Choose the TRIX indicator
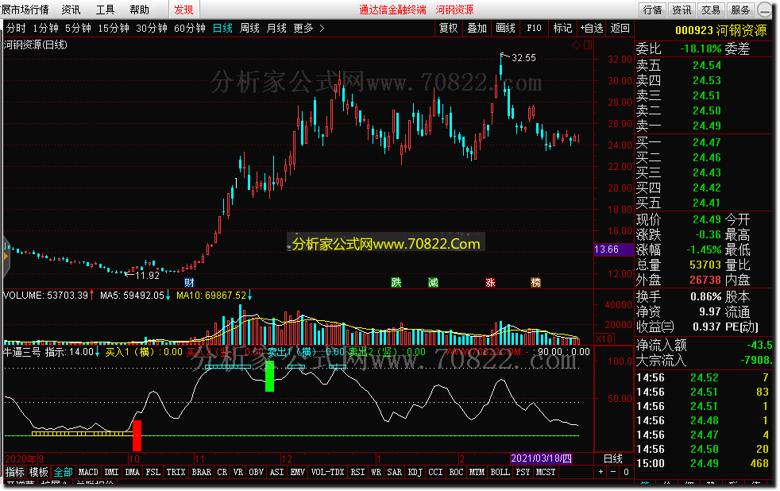 coord(176,472)
